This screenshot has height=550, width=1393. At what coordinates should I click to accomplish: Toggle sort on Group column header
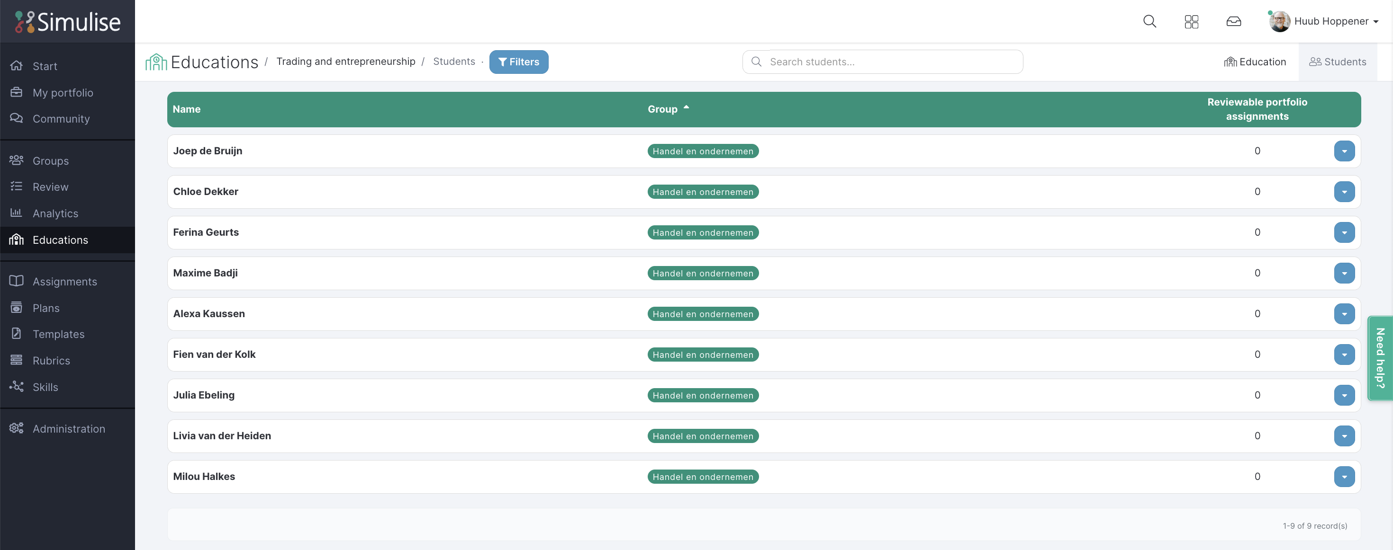pos(669,109)
